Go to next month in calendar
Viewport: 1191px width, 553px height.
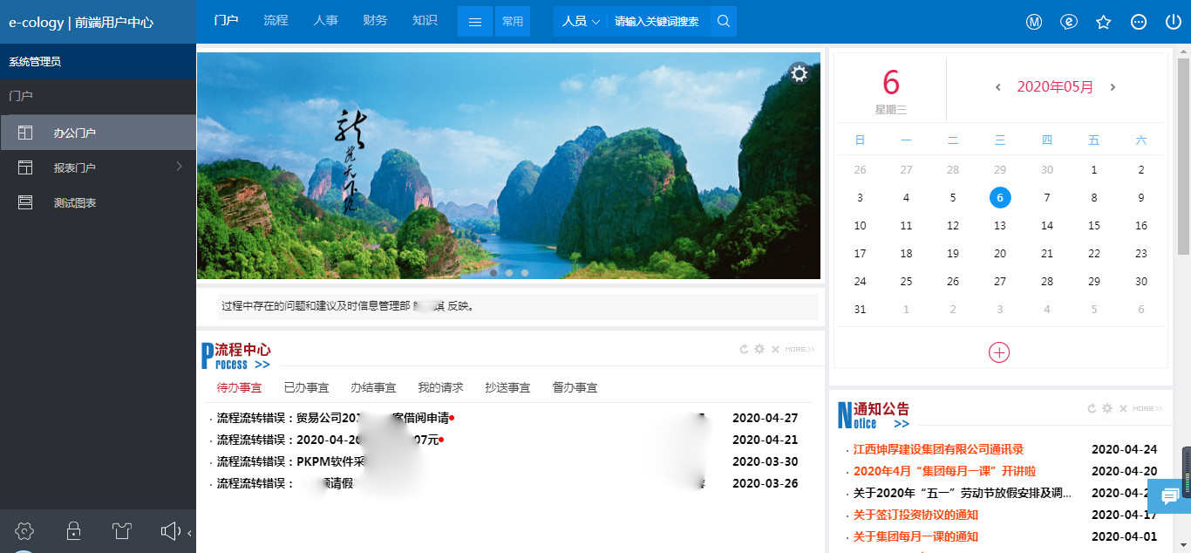1113,87
